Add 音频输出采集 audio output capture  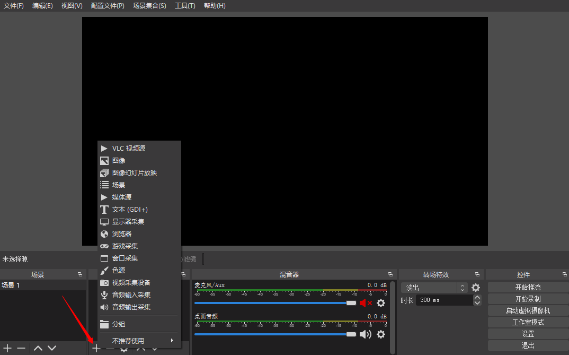[x=139, y=307]
